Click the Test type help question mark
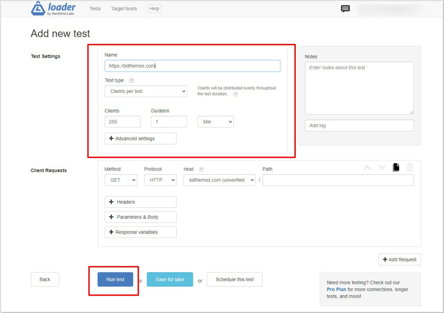This screenshot has width=444, height=313. 131,80
